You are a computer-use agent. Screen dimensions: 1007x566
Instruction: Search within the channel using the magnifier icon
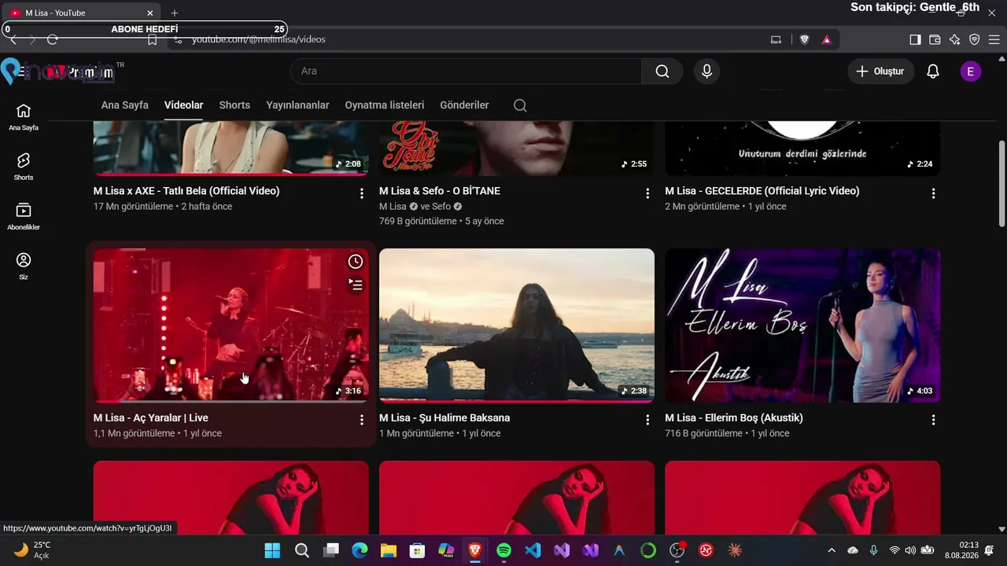[x=520, y=105]
